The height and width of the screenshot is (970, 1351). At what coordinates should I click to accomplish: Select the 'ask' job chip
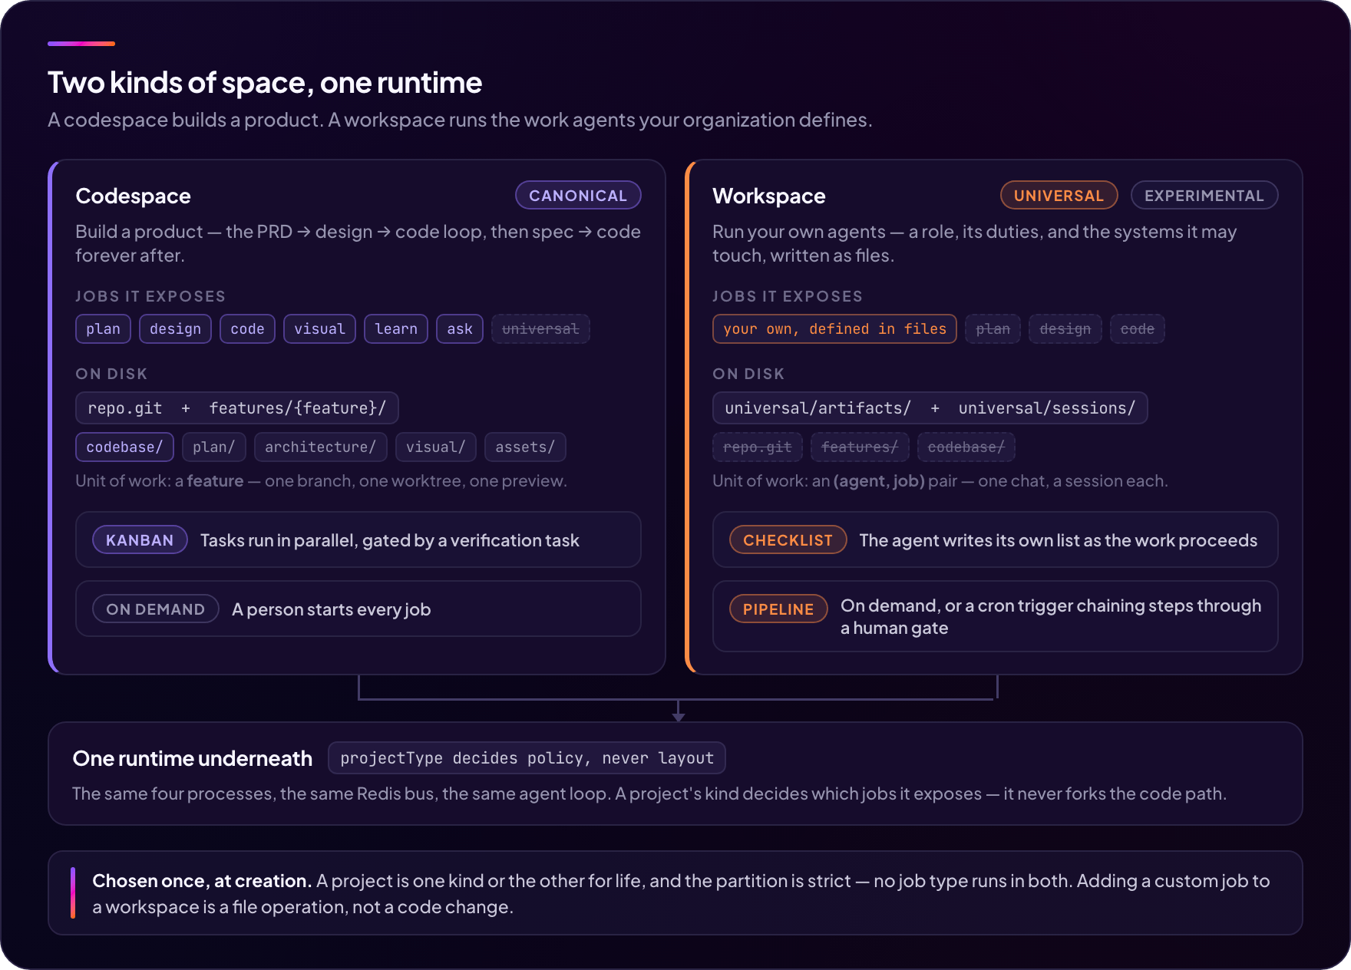pos(460,328)
